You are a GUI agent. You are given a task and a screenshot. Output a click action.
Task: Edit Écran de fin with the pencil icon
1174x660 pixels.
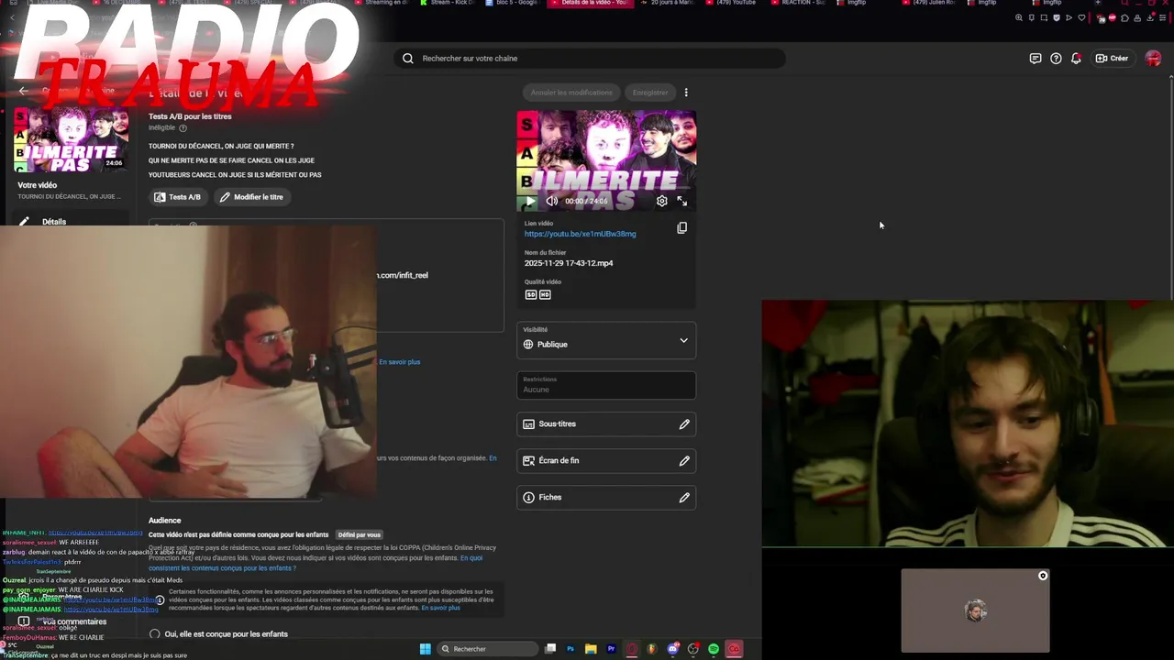[x=684, y=461]
